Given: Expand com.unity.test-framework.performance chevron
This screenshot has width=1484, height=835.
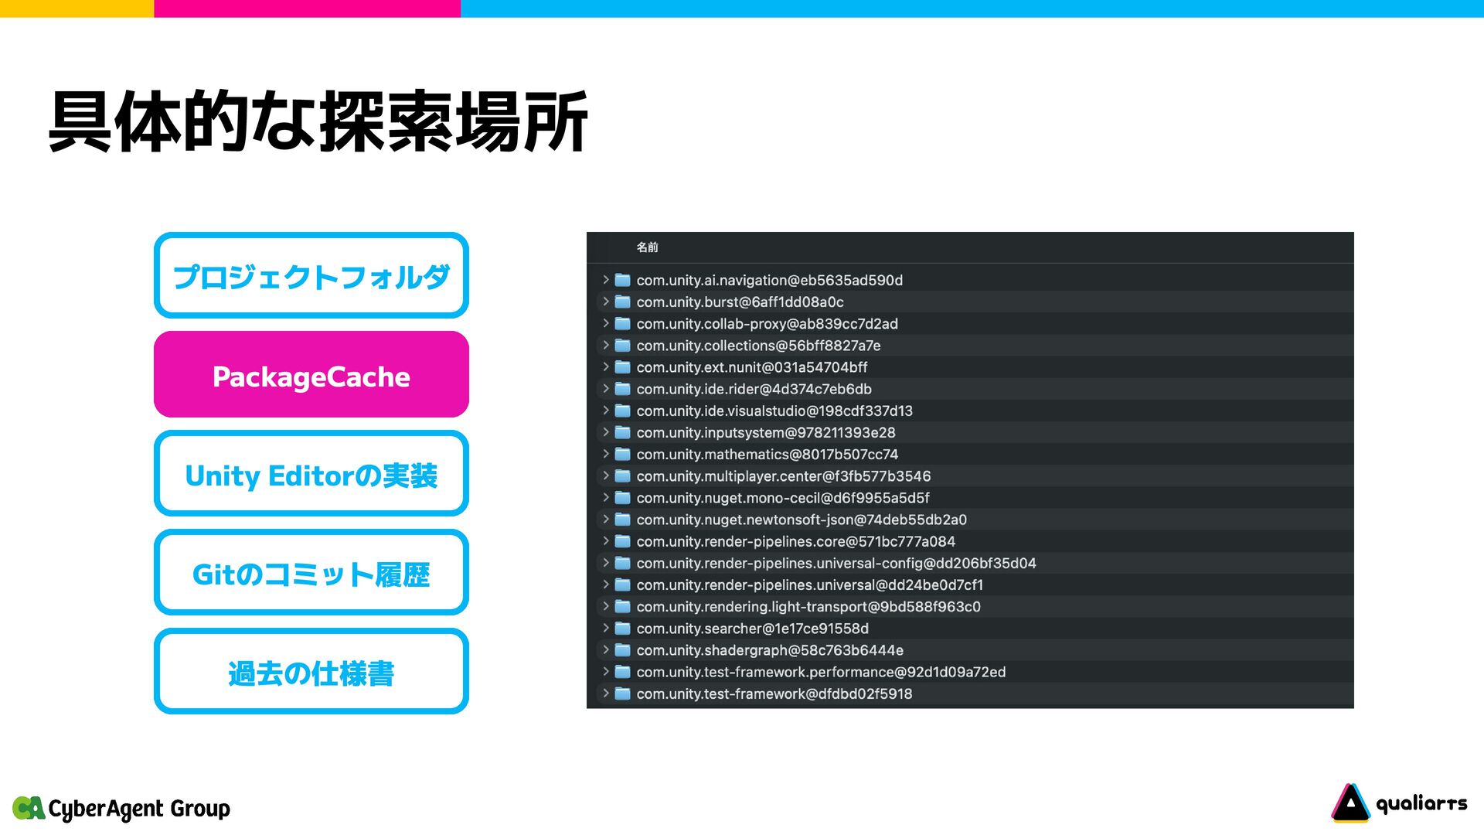Looking at the screenshot, I should click(x=606, y=672).
